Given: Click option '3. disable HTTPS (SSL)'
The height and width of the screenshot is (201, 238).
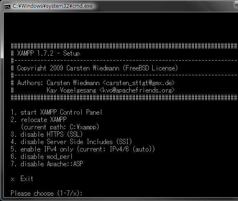Looking at the screenshot, I should [x=47, y=134].
